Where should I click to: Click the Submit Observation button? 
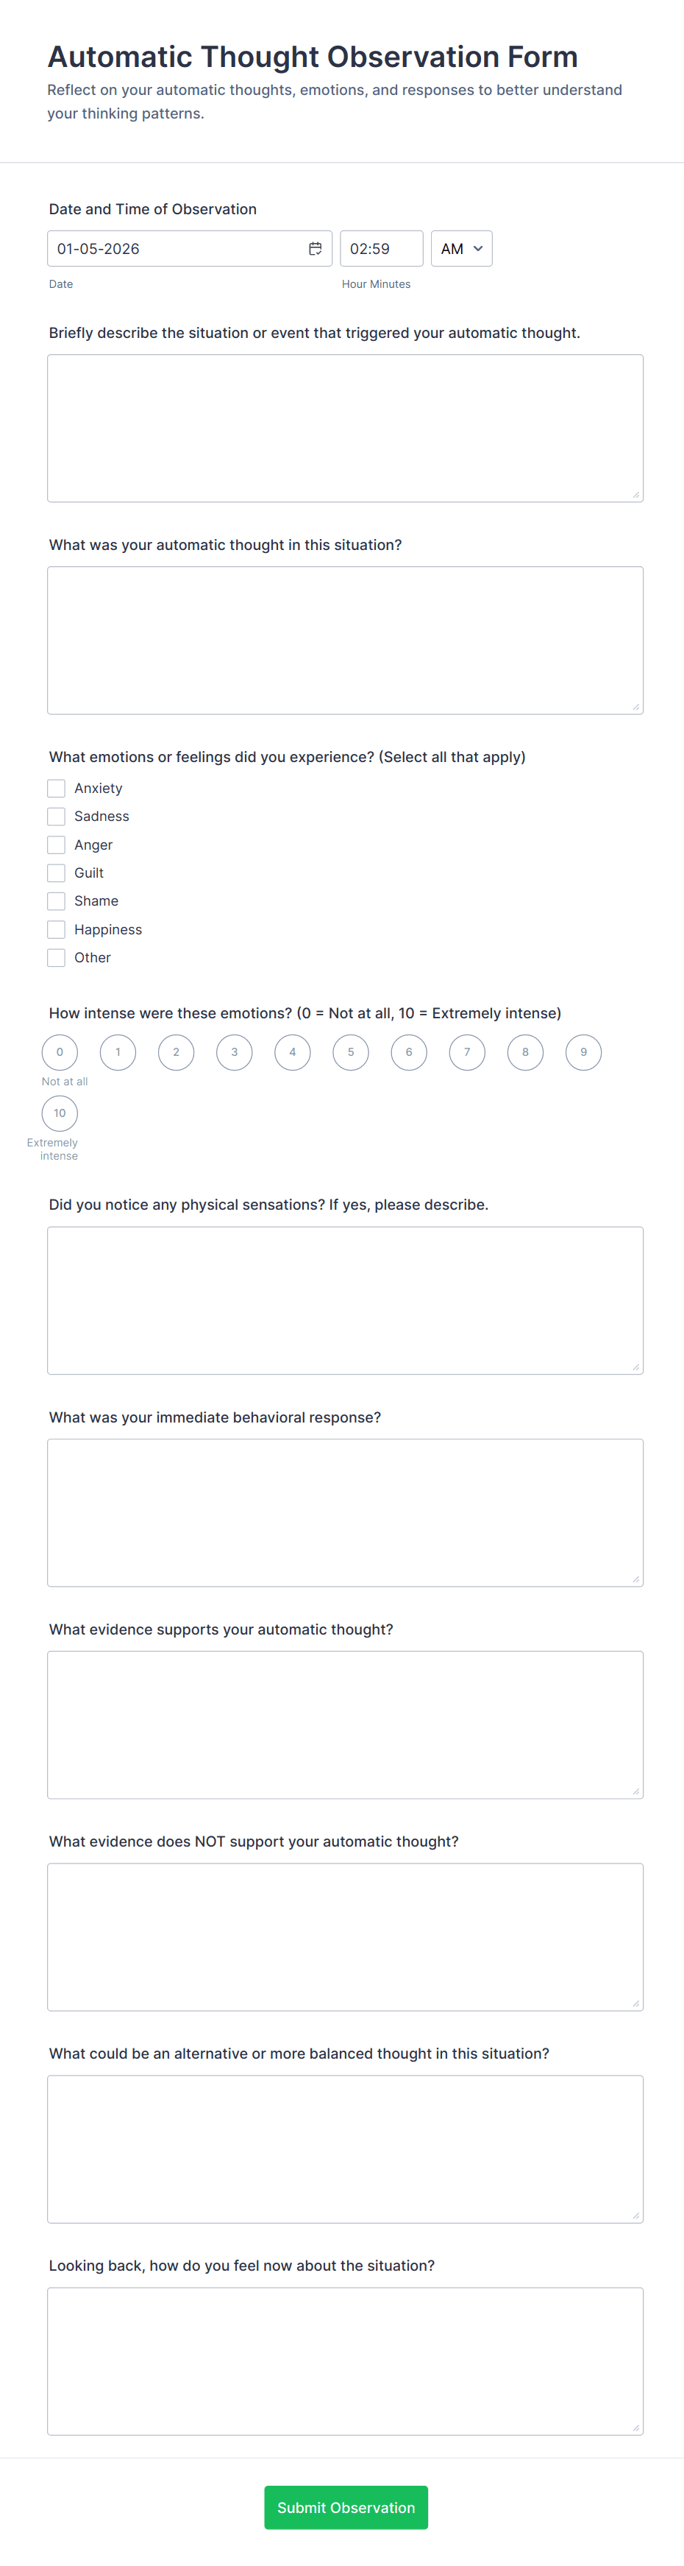click(x=346, y=2507)
